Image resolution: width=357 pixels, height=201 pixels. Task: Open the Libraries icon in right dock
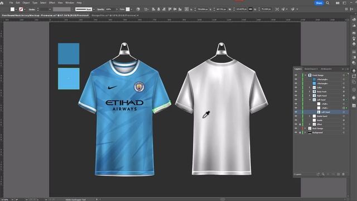[354, 106]
